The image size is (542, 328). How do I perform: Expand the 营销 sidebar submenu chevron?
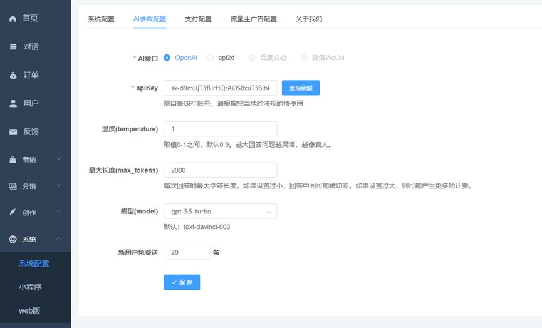tap(59, 159)
